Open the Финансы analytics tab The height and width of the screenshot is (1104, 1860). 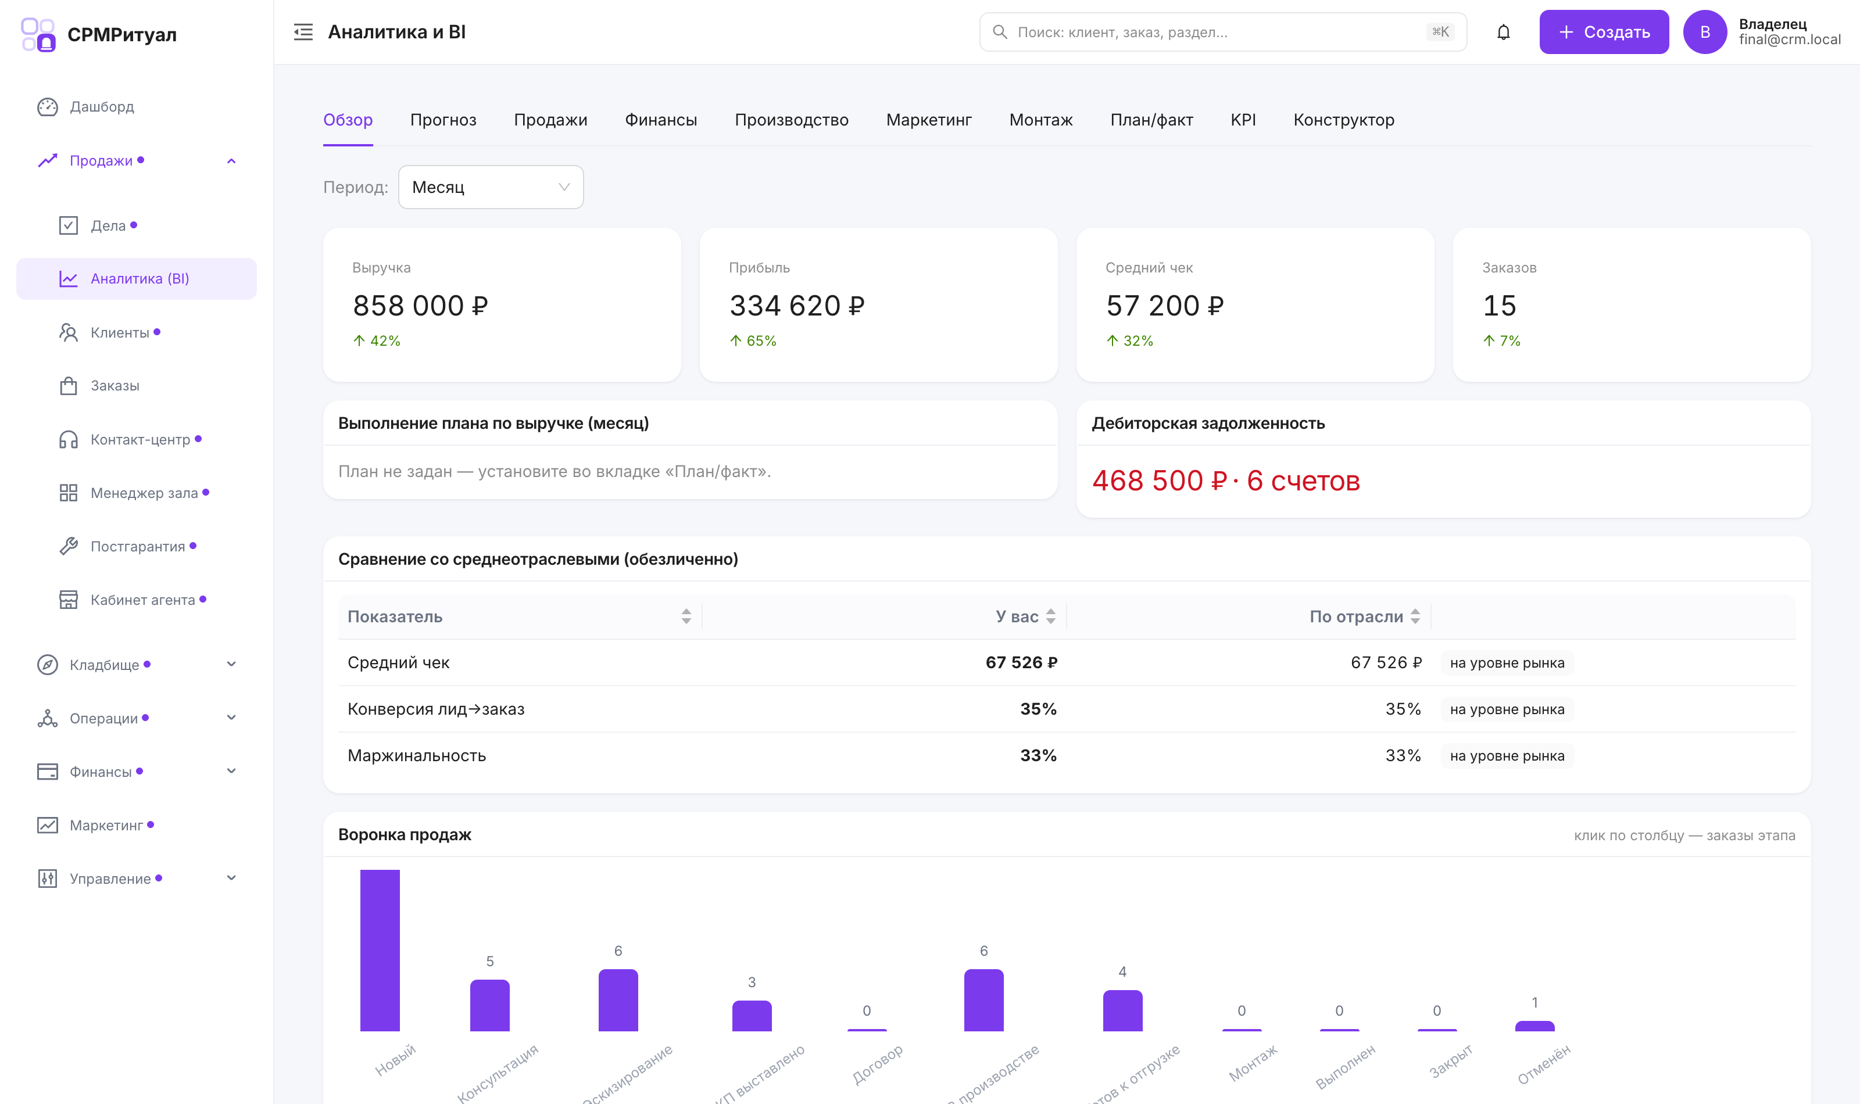point(661,120)
